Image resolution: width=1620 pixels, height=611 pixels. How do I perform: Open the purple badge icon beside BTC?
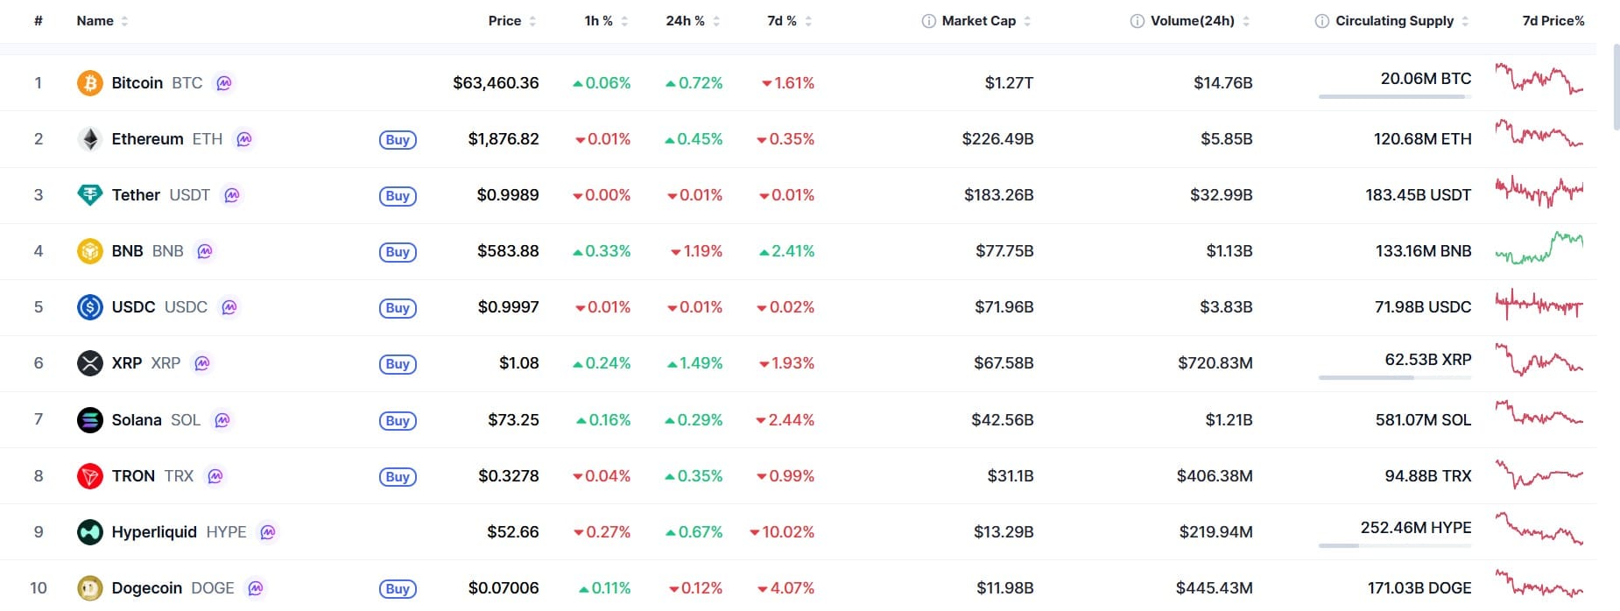(224, 83)
